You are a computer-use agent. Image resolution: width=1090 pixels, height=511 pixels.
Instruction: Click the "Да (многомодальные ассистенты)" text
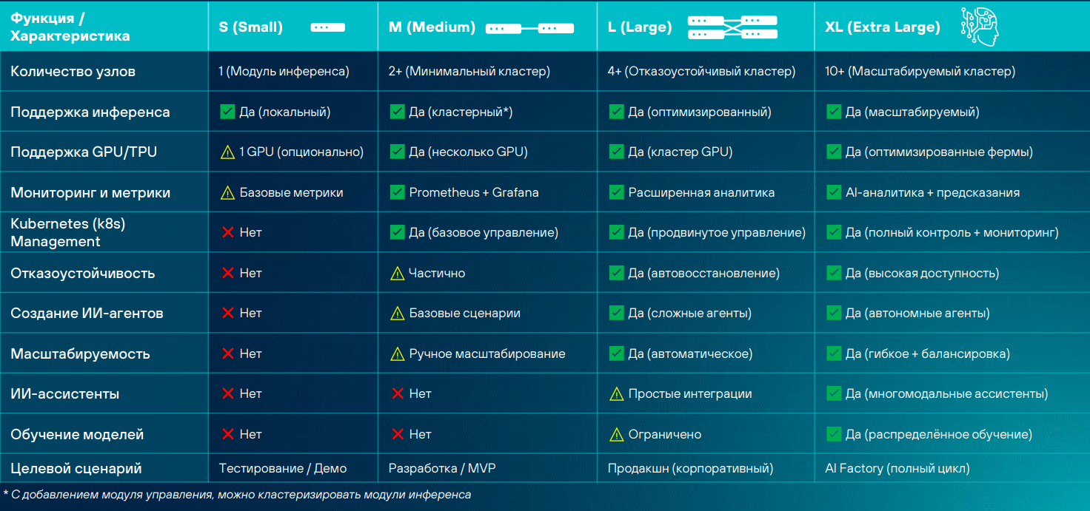(x=947, y=394)
